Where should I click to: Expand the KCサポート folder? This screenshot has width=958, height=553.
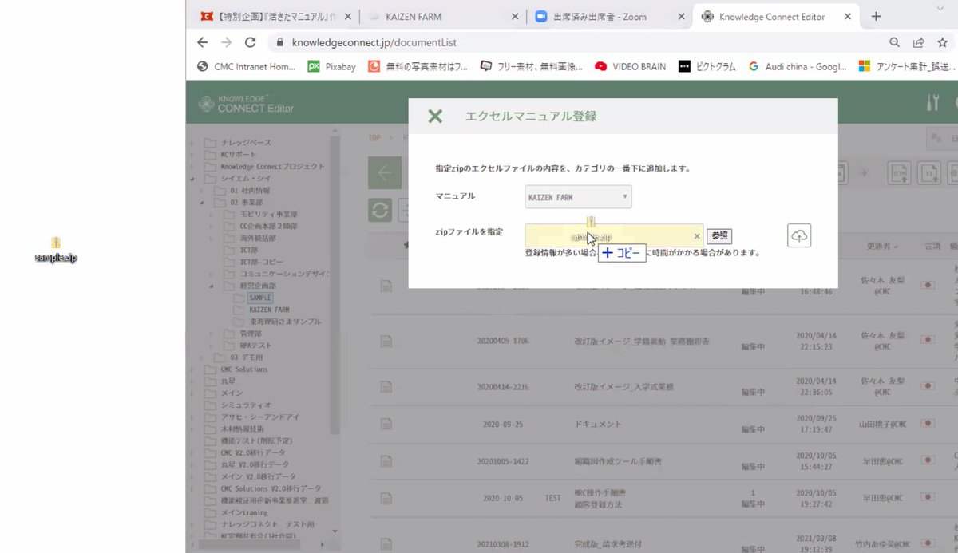tap(191, 154)
